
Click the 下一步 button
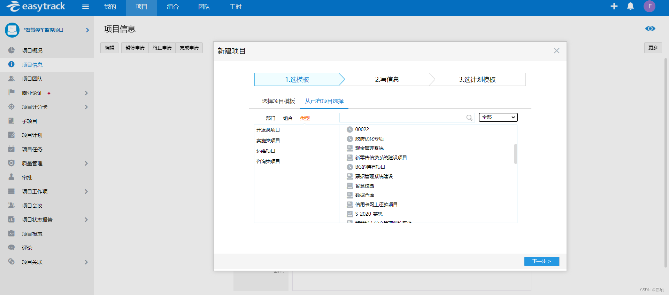(541, 261)
